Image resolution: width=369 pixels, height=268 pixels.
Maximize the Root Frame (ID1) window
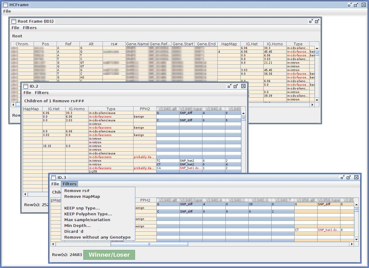317,21
